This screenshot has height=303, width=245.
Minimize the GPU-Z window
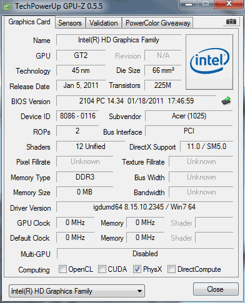(x=189, y=4)
